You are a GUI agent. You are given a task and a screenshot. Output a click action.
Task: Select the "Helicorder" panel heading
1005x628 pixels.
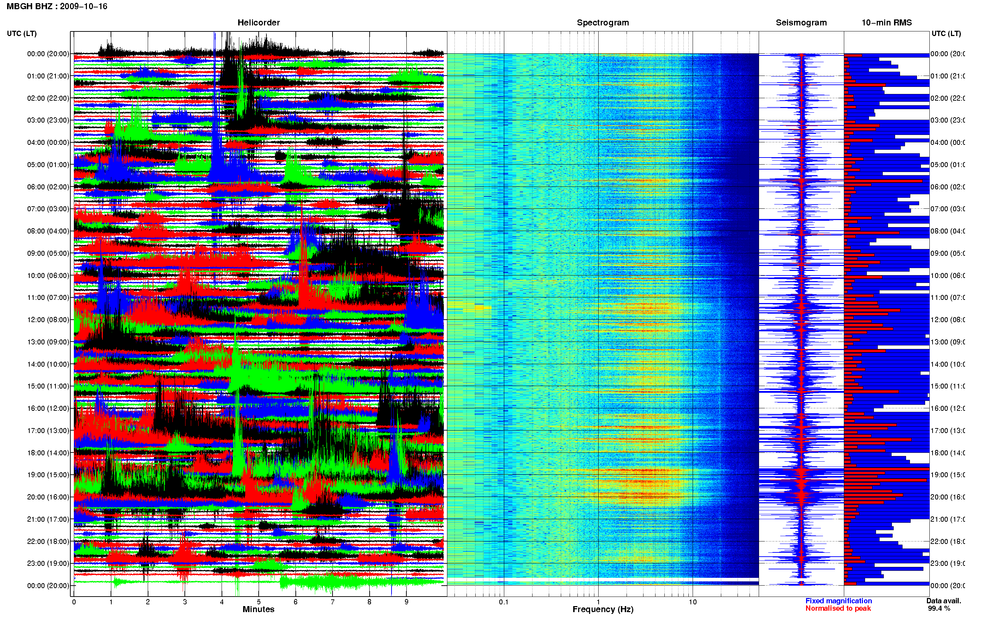point(258,23)
